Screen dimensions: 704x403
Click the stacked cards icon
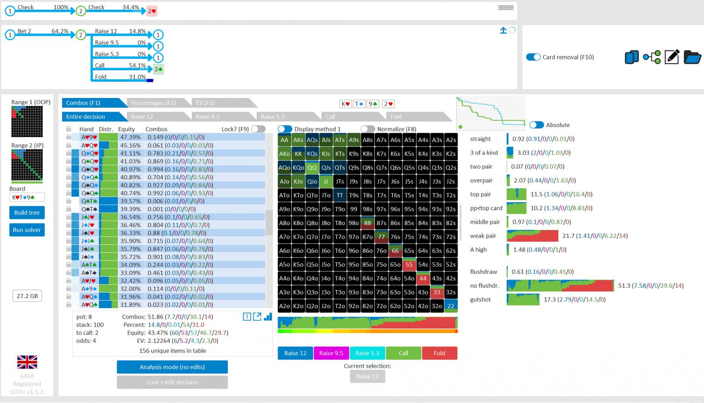[631, 57]
